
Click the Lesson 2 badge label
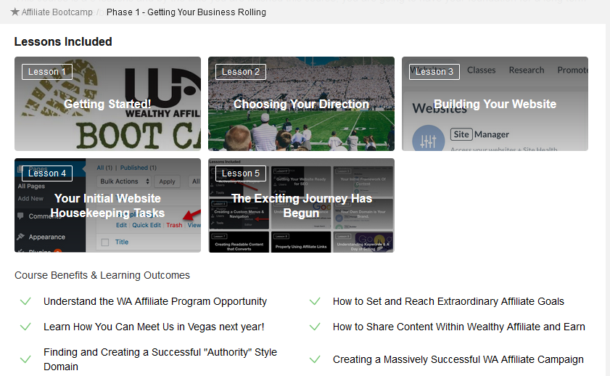coord(241,72)
